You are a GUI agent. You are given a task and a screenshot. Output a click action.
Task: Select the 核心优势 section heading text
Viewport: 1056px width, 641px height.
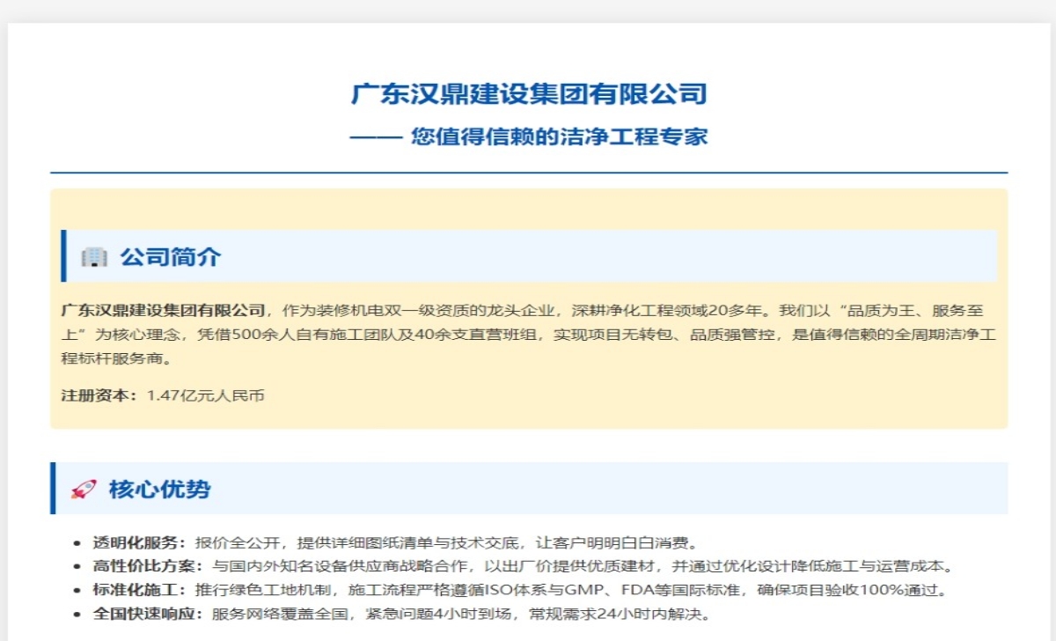click(159, 490)
